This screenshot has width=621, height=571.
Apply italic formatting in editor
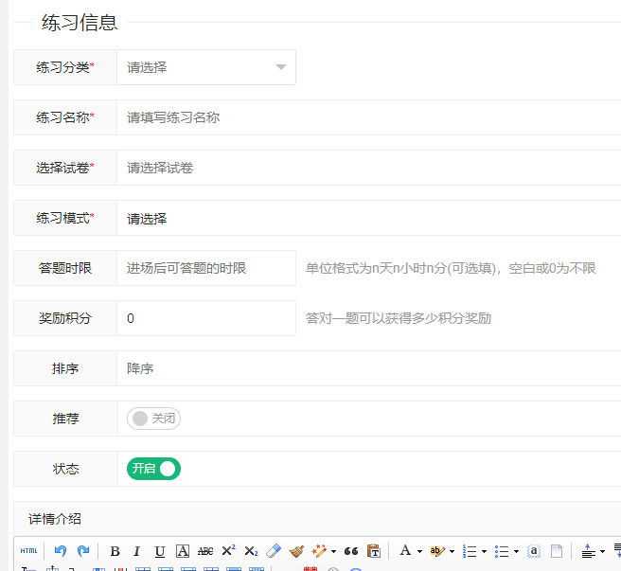click(x=136, y=551)
